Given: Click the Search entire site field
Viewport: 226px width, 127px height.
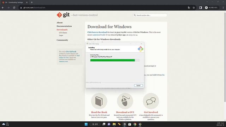Looking at the screenshot, I should click(150, 15).
